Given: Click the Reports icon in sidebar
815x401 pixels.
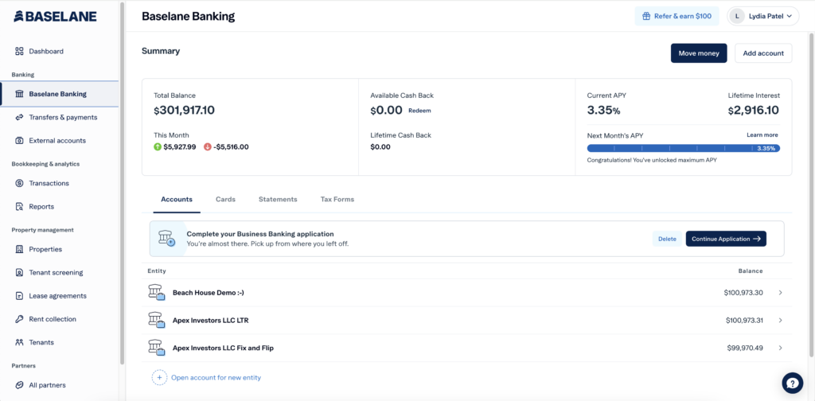Looking at the screenshot, I should click(x=19, y=206).
